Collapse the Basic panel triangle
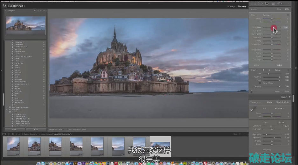298x165 pixels. [x=289, y=97]
